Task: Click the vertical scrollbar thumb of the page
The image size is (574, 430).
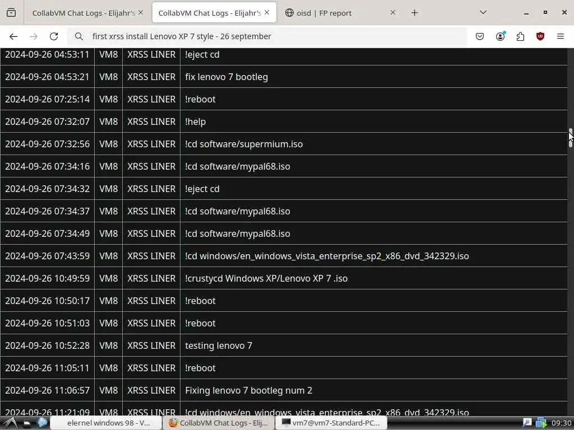Action: [x=570, y=138]
